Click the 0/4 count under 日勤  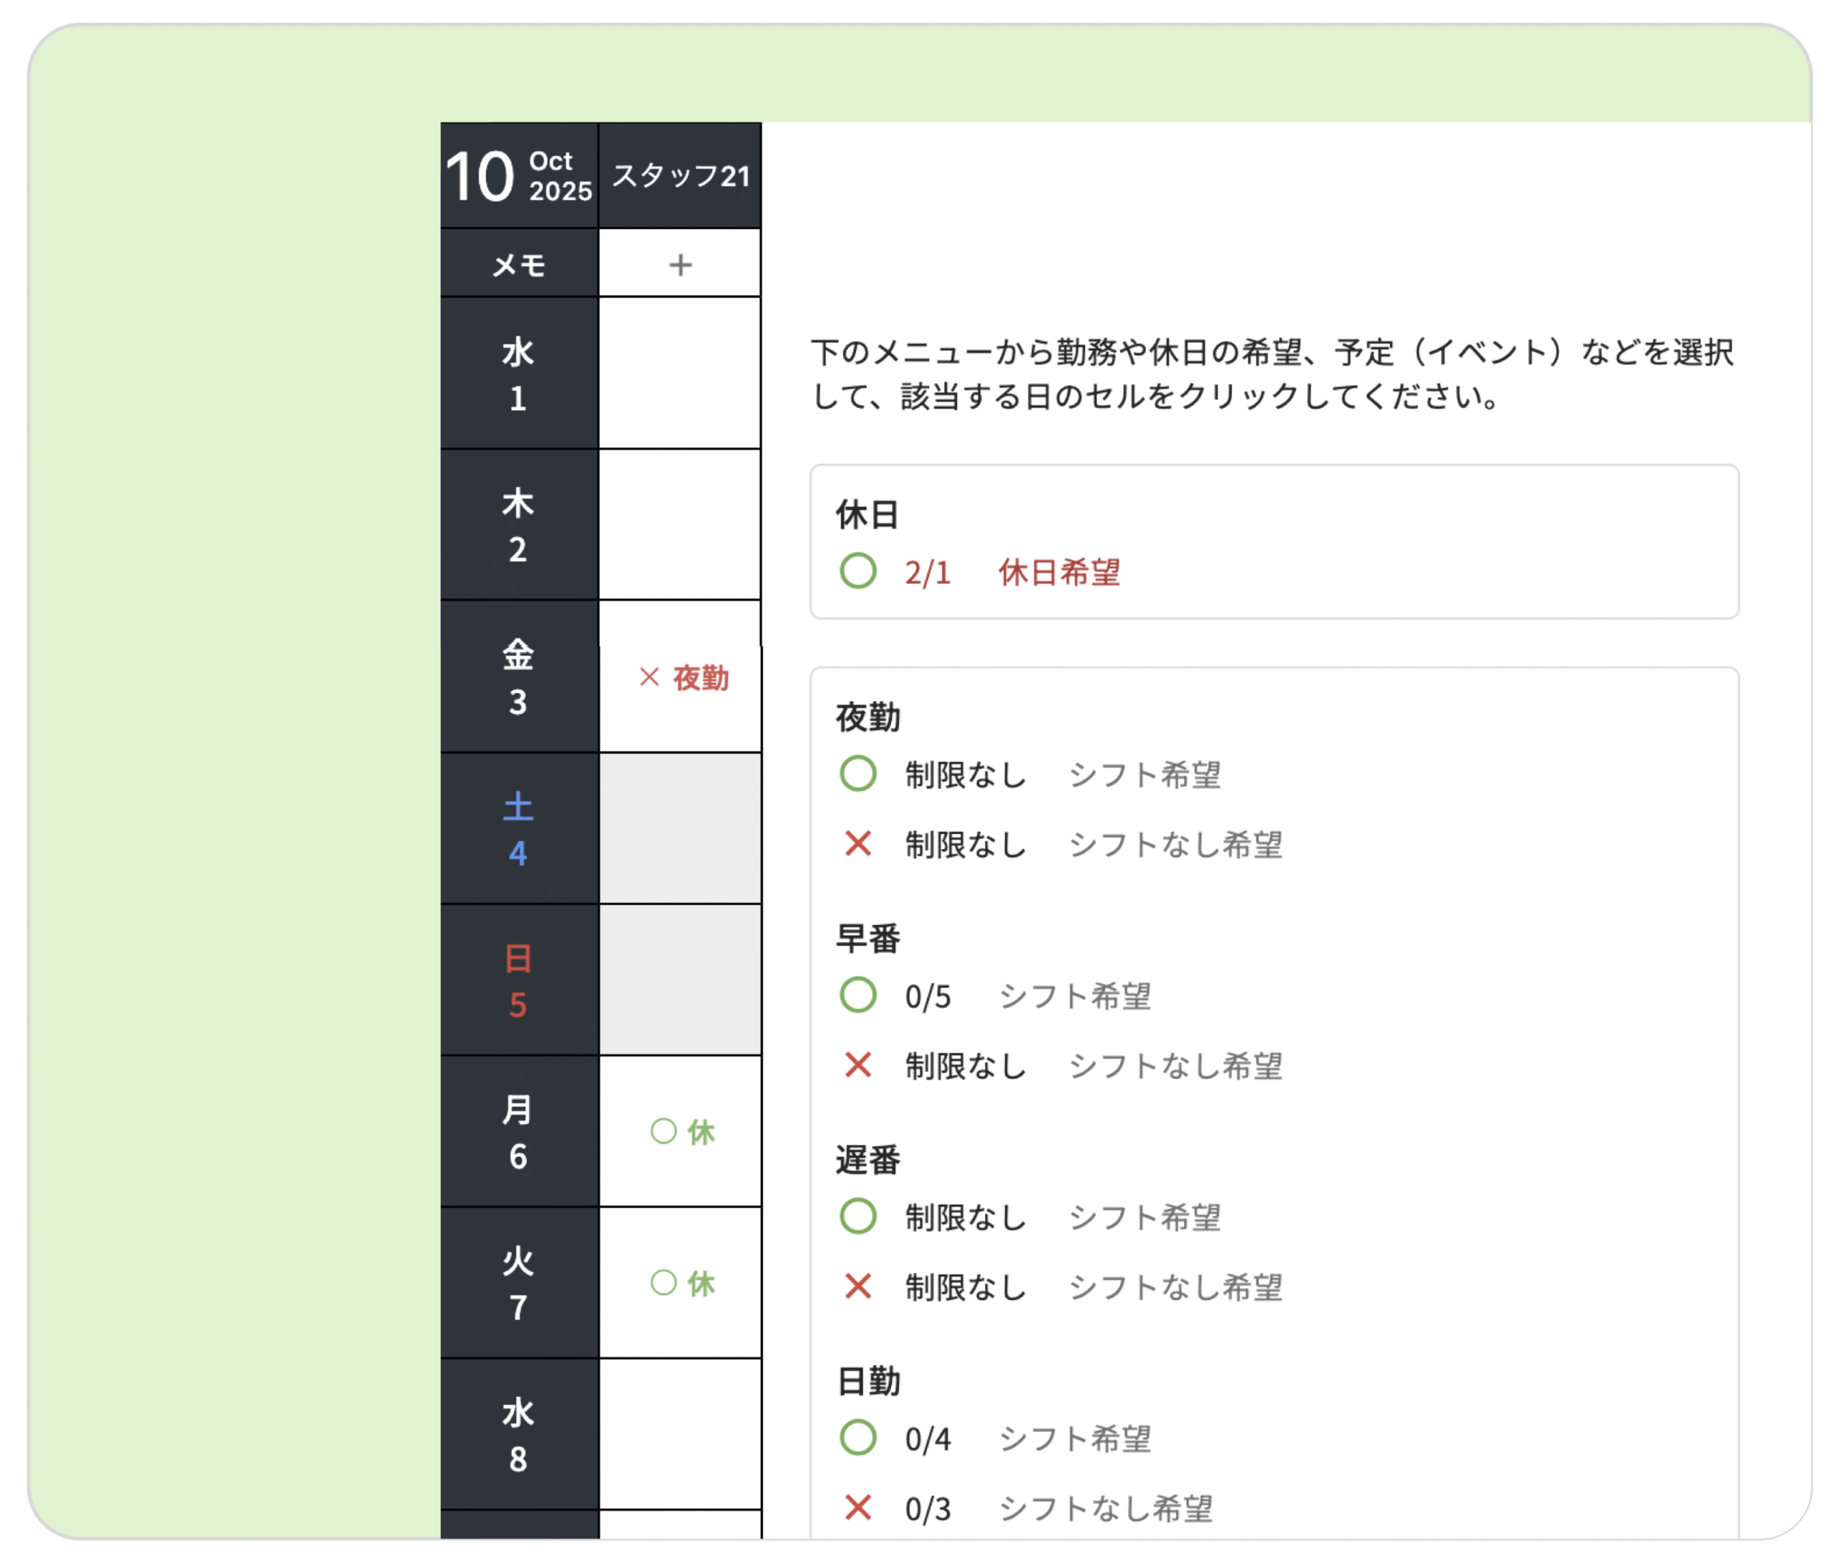(x=928, y=1439)
